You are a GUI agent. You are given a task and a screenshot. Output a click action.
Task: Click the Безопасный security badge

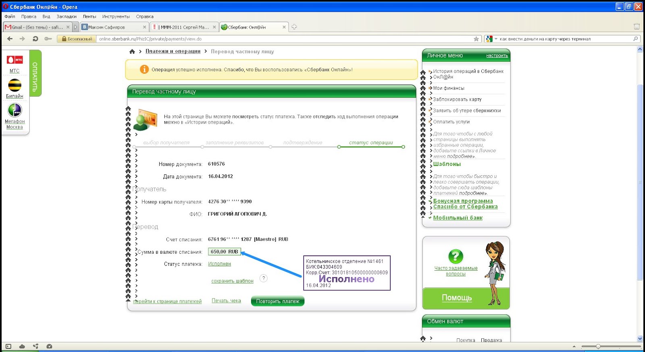click(x=77, y=39)
